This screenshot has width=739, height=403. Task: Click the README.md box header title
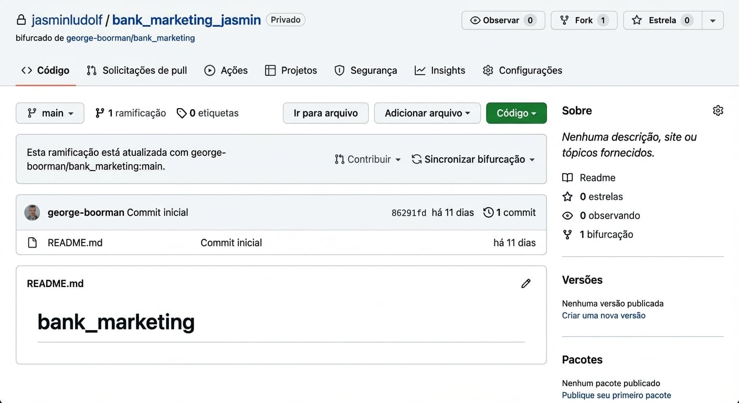point(55,283)
